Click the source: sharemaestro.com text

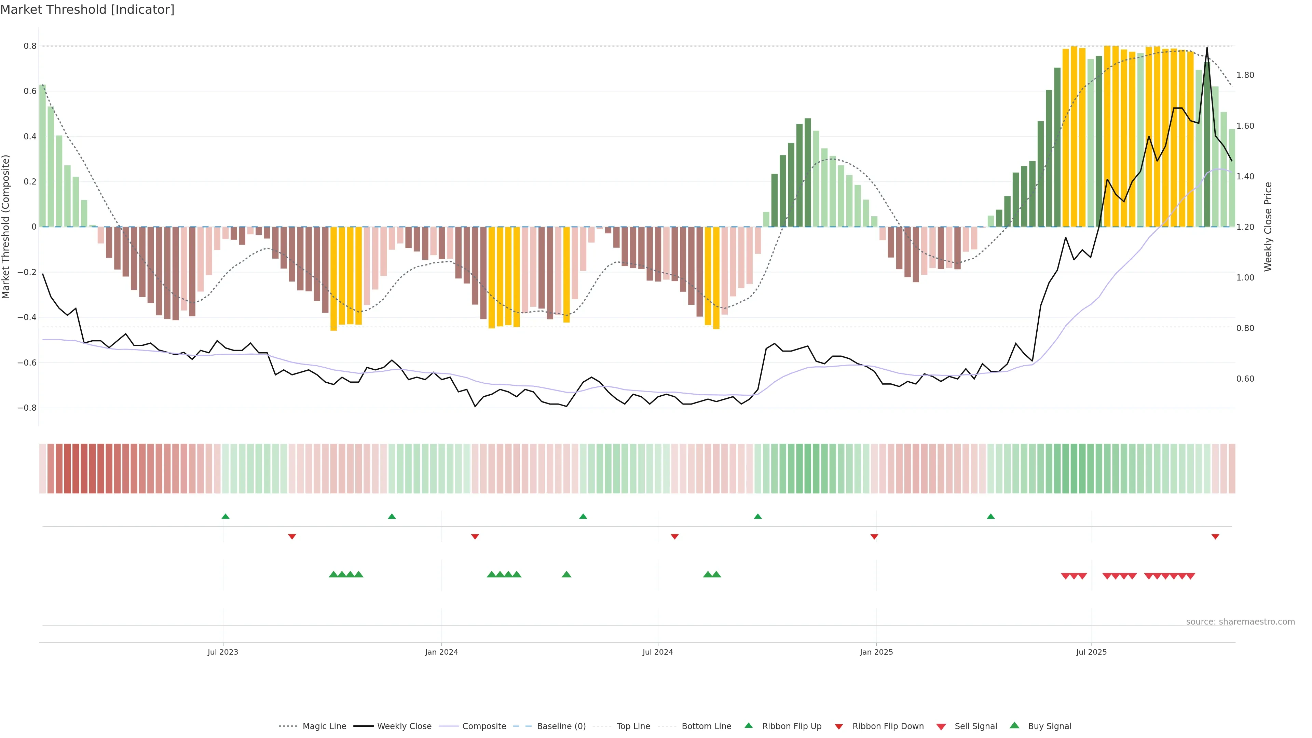click(1240, 621)
